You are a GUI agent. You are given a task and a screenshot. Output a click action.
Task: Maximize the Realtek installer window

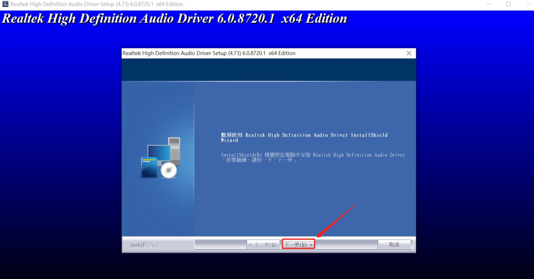point(508,4)
